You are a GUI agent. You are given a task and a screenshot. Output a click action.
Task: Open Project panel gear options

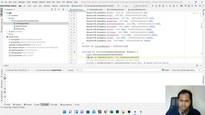(x=63, y=10)
